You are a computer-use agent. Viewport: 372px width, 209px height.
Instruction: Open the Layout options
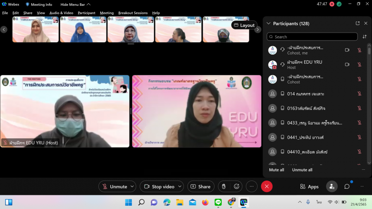pos(244,25)
